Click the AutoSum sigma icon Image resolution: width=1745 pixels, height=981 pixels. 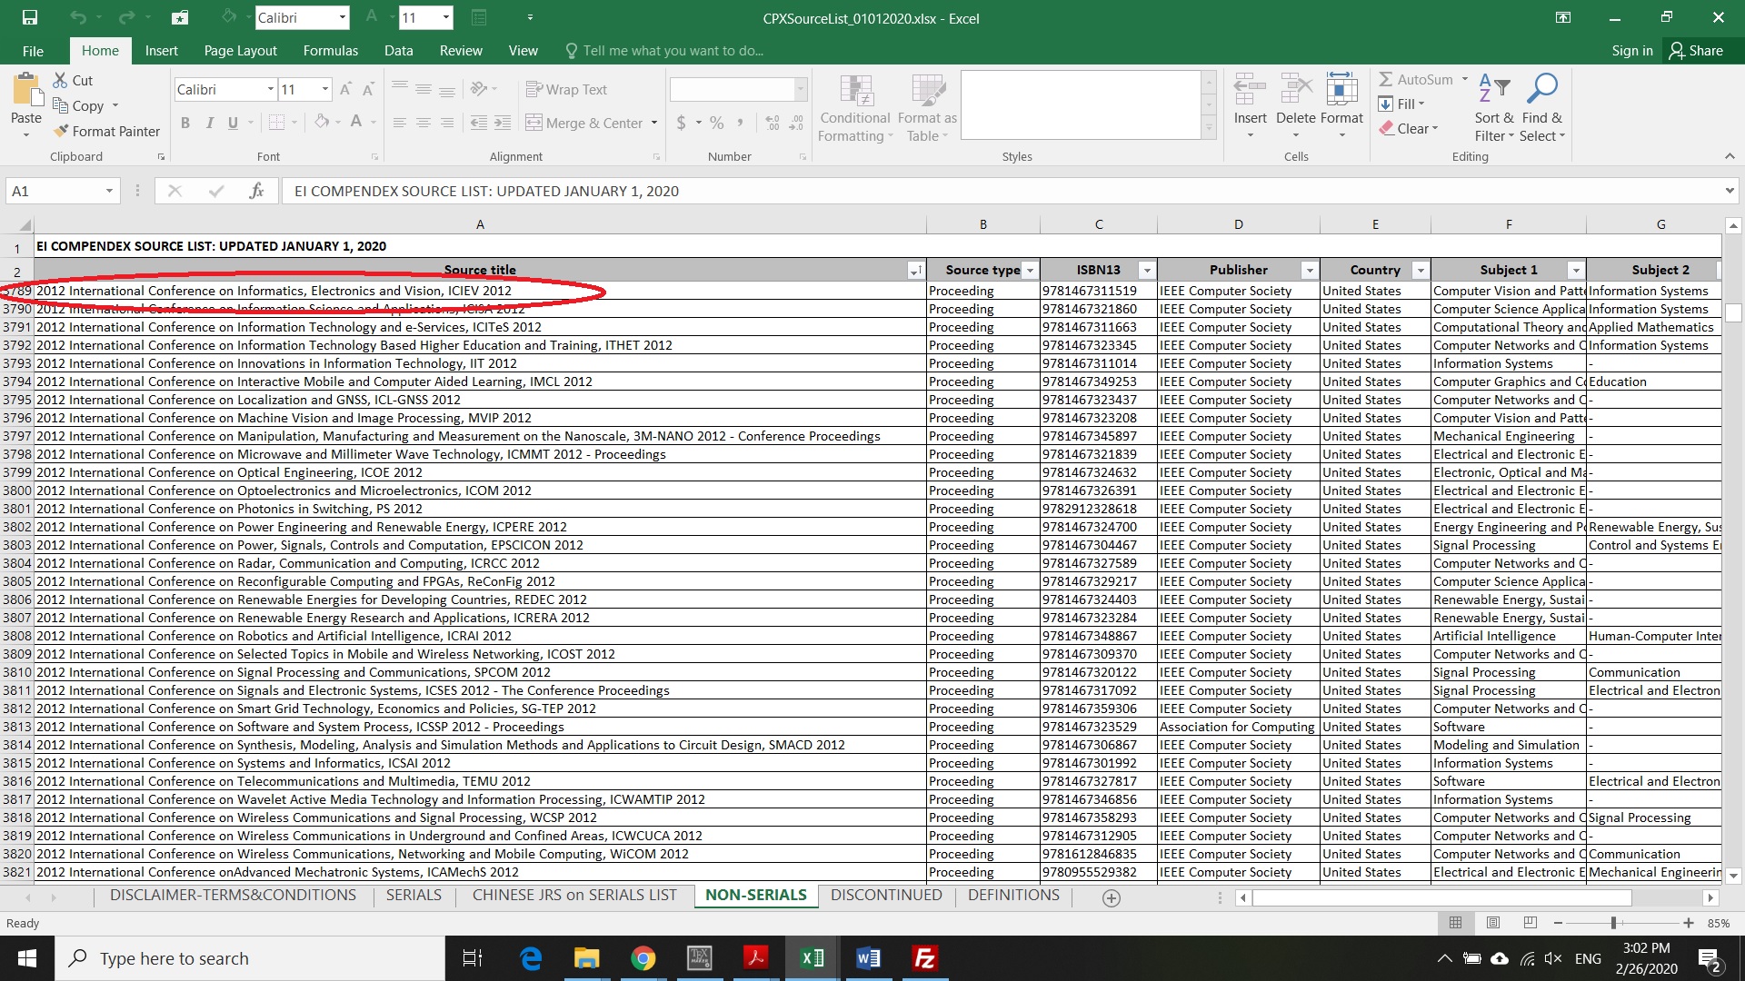click(x=1386, y=80)
